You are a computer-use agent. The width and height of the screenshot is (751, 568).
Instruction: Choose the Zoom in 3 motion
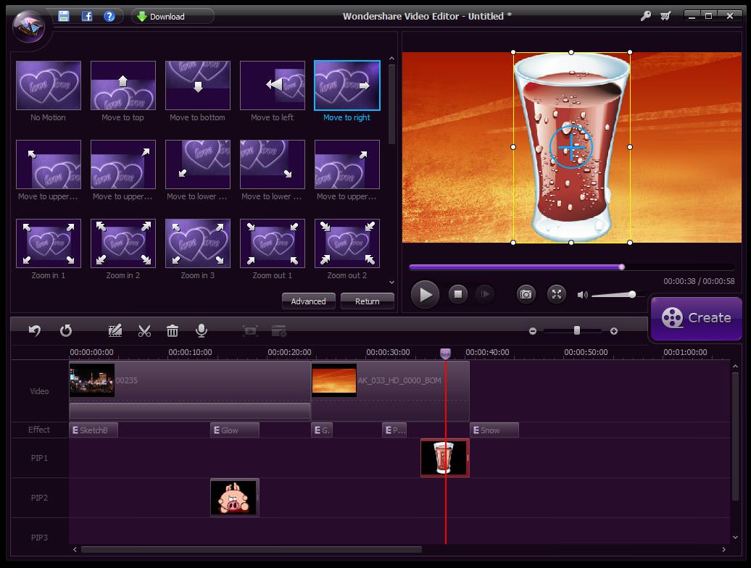coord(198,243)
